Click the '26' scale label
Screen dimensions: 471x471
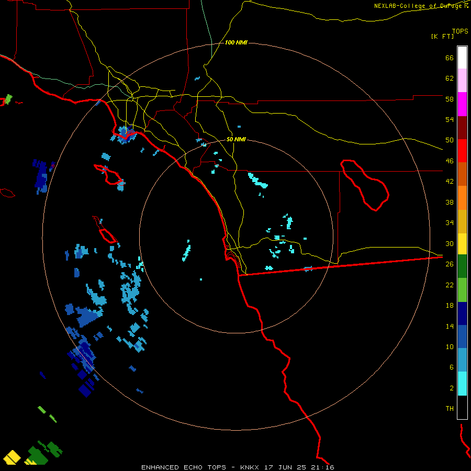(x=450, y=264)
